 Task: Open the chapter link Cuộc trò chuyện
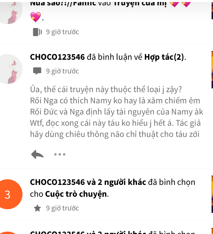[x=76, y=194]
